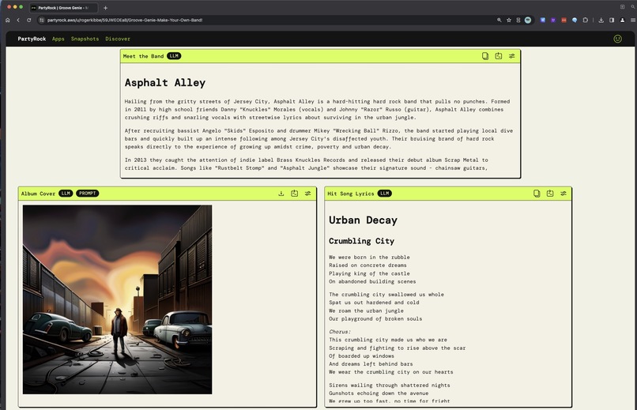Click the lyric 'Our playground of broken souls'
The height and width of the screenshot is (410, 637).
[x=375, y=318]
